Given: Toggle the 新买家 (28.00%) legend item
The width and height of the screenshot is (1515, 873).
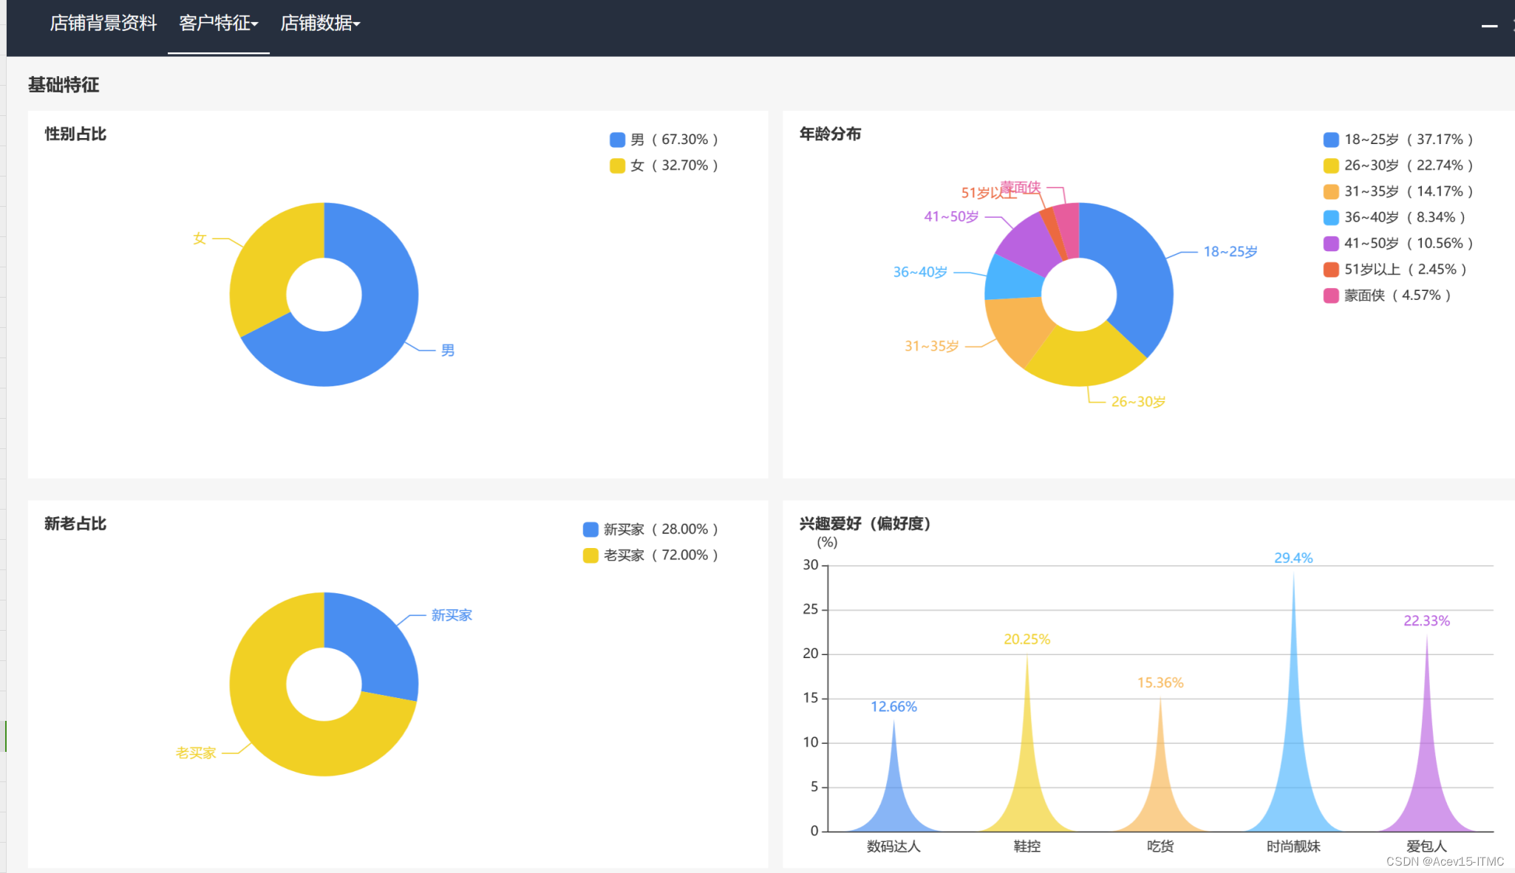Looking at the screenshot, I should [x=650, y=530].
